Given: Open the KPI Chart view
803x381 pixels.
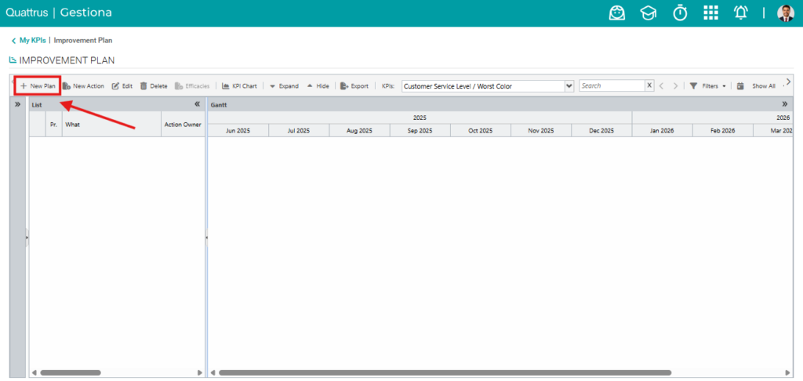Looking at the screenshot, I should tap(239, 86).
